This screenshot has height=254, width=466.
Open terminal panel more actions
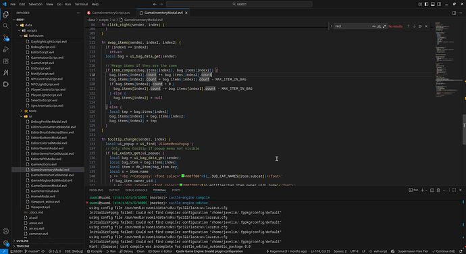coord(444,190)
